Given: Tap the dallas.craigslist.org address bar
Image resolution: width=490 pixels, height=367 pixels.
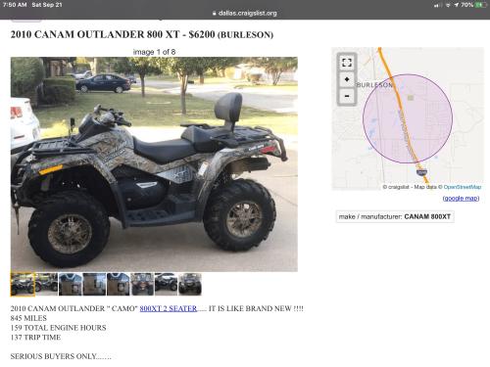Looking at the screenshot, I should click(x=245, y=14).
